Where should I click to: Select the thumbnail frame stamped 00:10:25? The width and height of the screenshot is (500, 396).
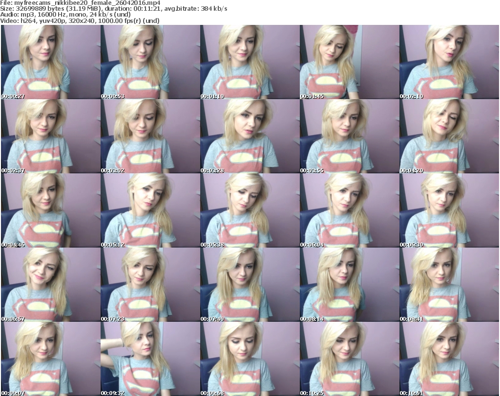349,359
